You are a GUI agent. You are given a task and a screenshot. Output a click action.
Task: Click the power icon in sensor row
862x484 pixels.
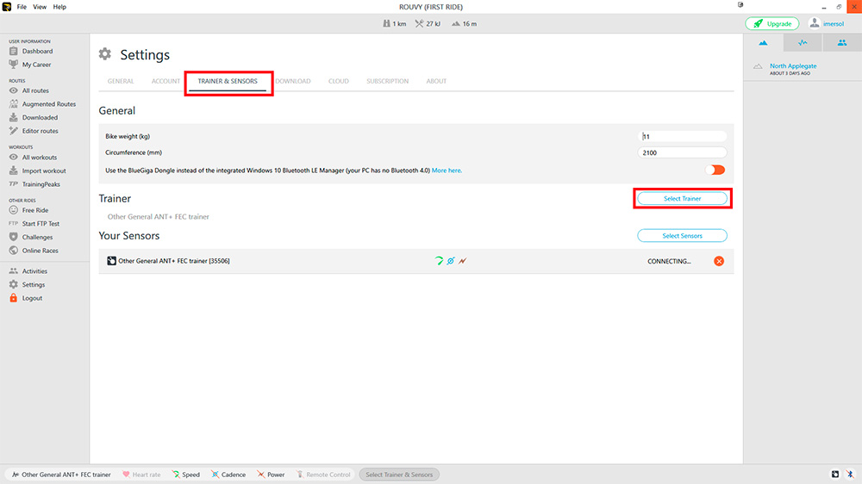tap(463, 261)
